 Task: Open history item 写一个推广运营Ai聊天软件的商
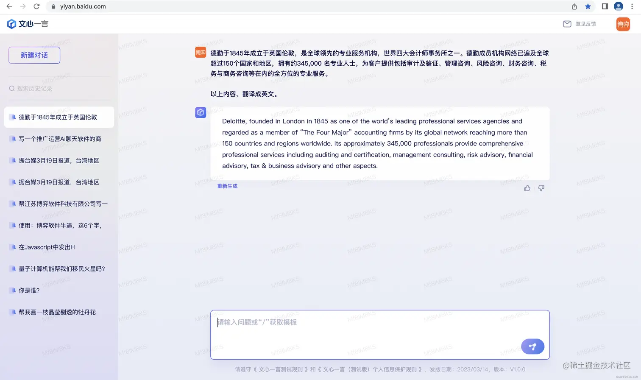(x=59, y=139)
